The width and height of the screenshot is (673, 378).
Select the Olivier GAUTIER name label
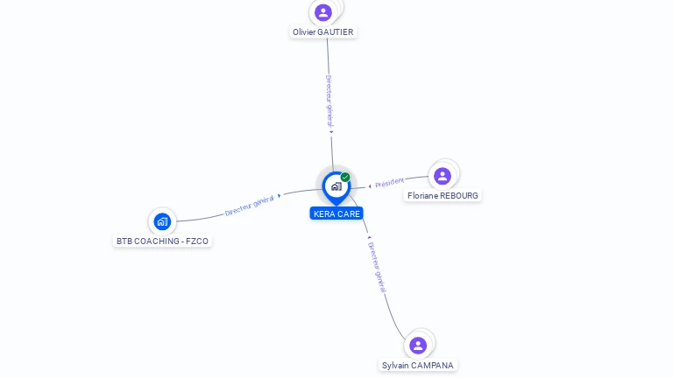point(322,32)
